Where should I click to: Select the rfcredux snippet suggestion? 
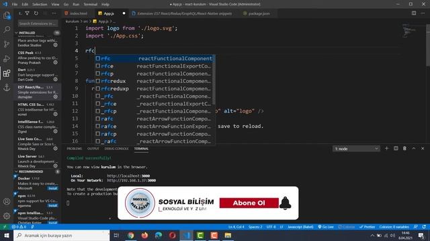coord(154,81)
